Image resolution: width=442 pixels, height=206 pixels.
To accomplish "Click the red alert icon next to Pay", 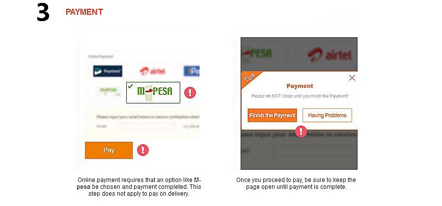I will 142,150.
